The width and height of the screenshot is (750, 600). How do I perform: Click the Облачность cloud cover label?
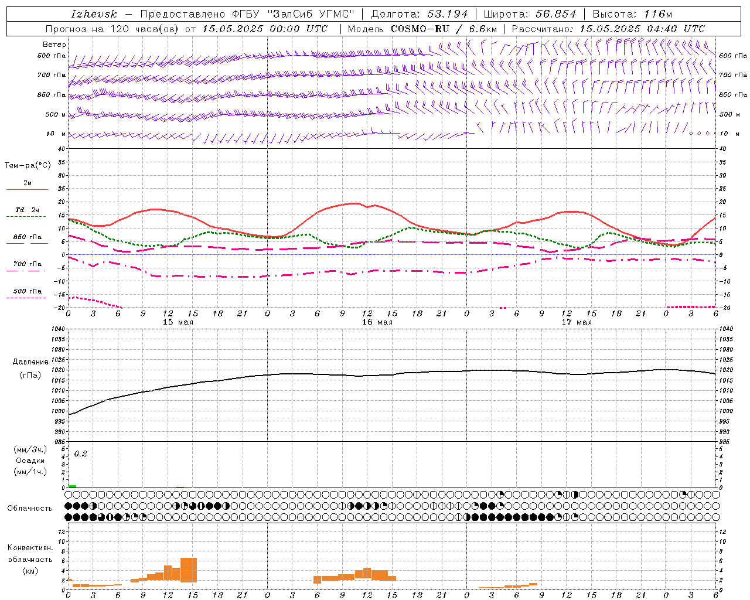pos(30,509)
